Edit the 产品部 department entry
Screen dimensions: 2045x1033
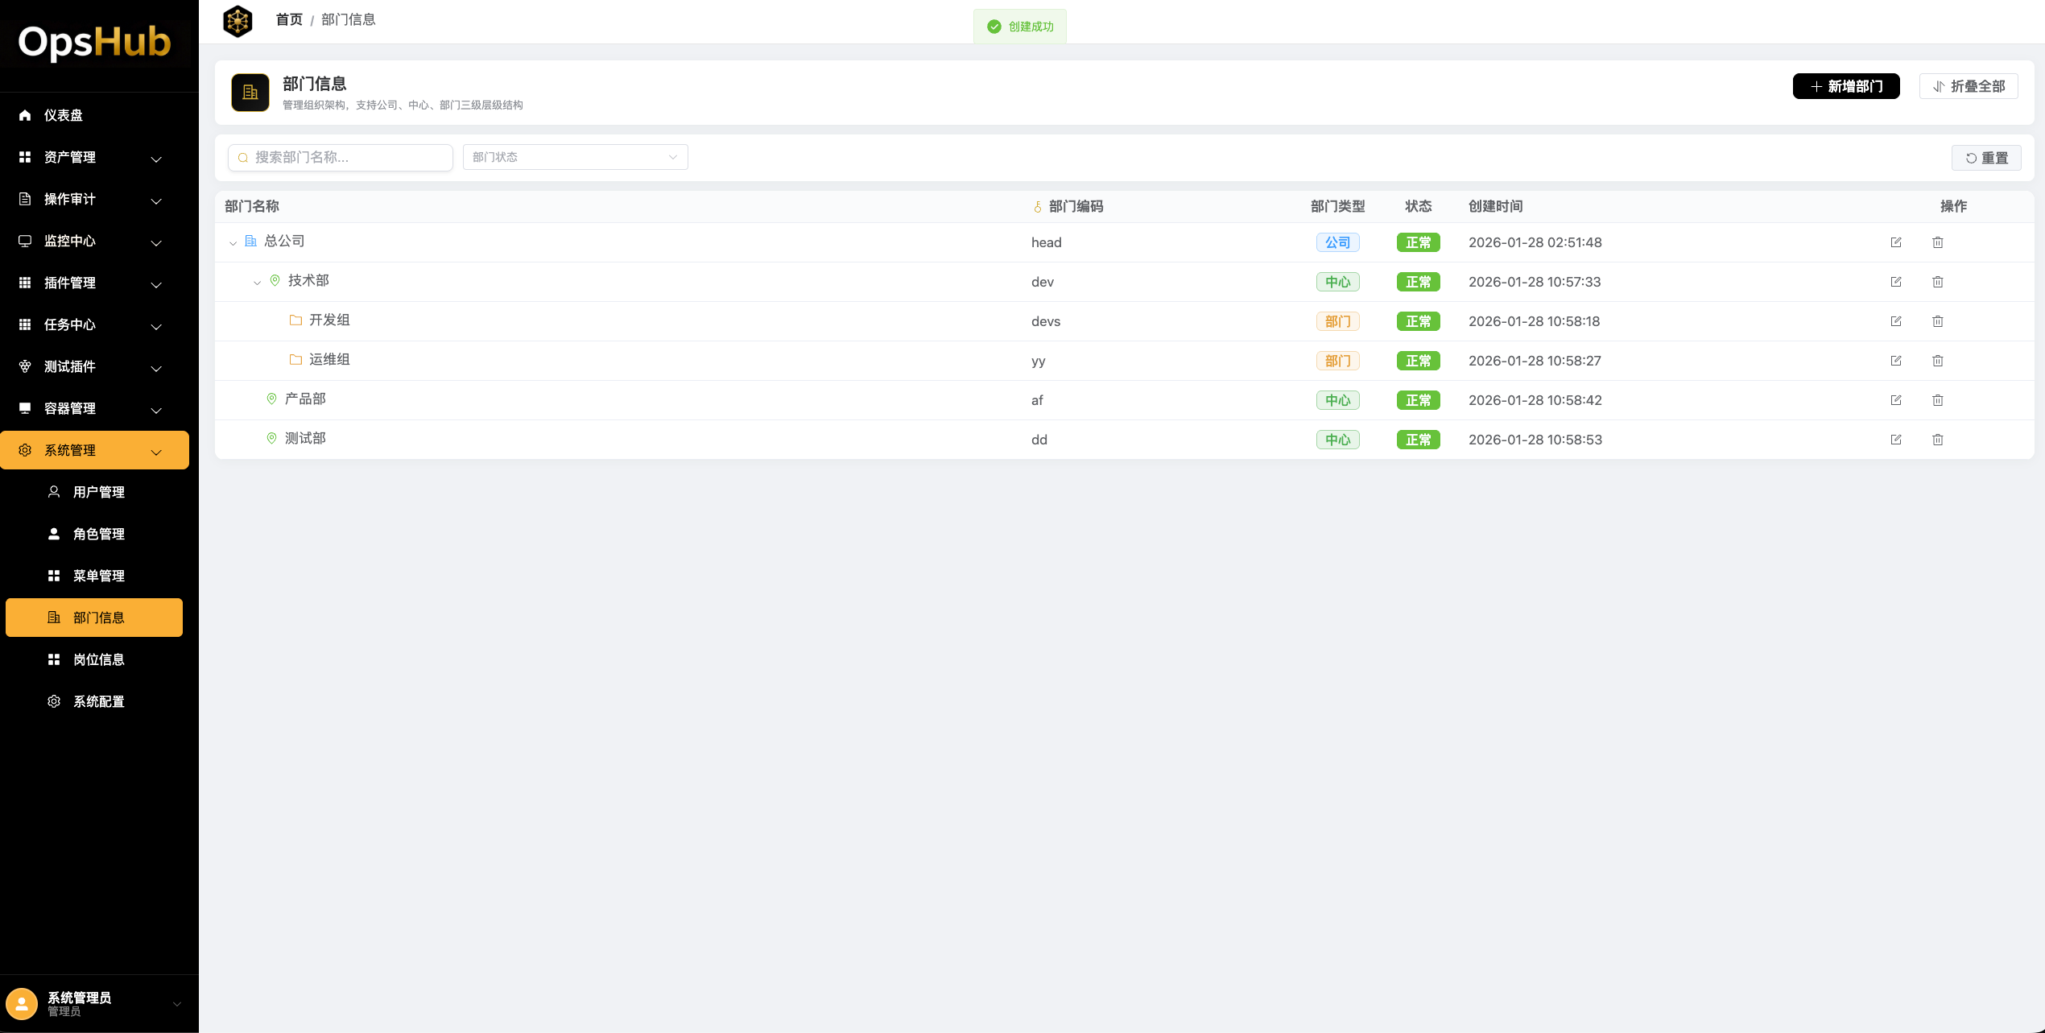1895,400
